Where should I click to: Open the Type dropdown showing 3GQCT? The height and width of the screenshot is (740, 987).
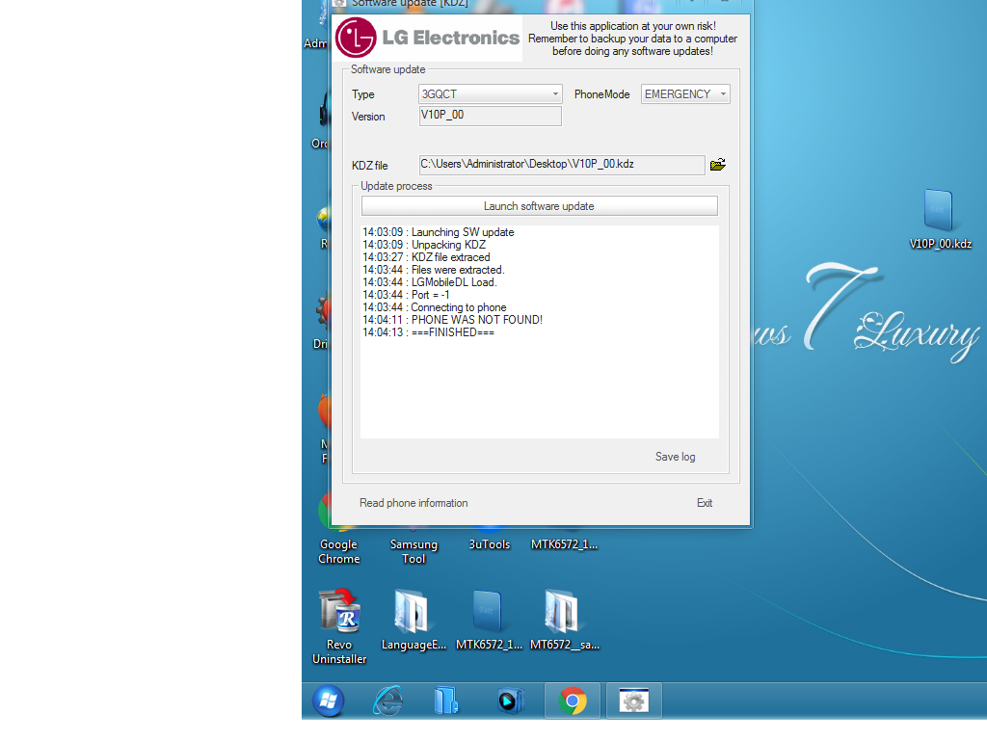490,94
